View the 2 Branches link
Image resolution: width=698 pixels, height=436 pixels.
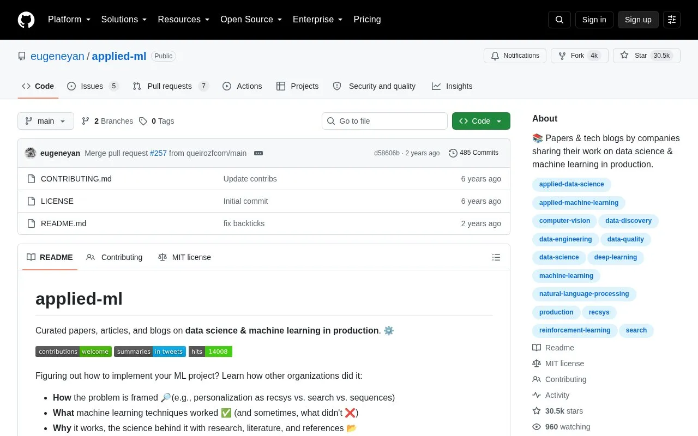coord(107,121)
